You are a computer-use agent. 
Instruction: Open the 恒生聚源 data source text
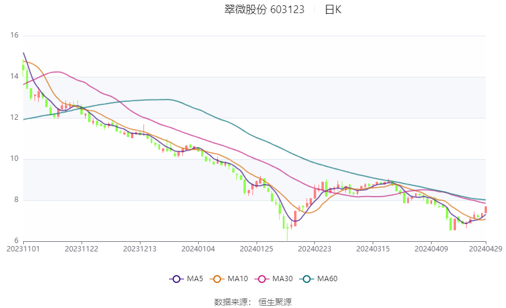point(275,302)
